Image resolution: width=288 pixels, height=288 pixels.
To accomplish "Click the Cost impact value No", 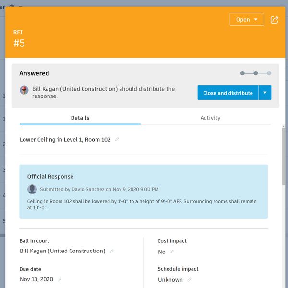I will pos(162,252).
